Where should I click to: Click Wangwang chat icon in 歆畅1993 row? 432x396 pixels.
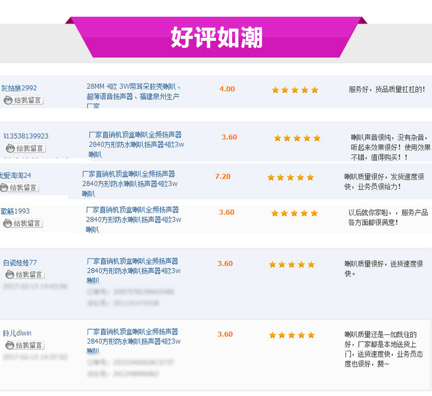7,223
